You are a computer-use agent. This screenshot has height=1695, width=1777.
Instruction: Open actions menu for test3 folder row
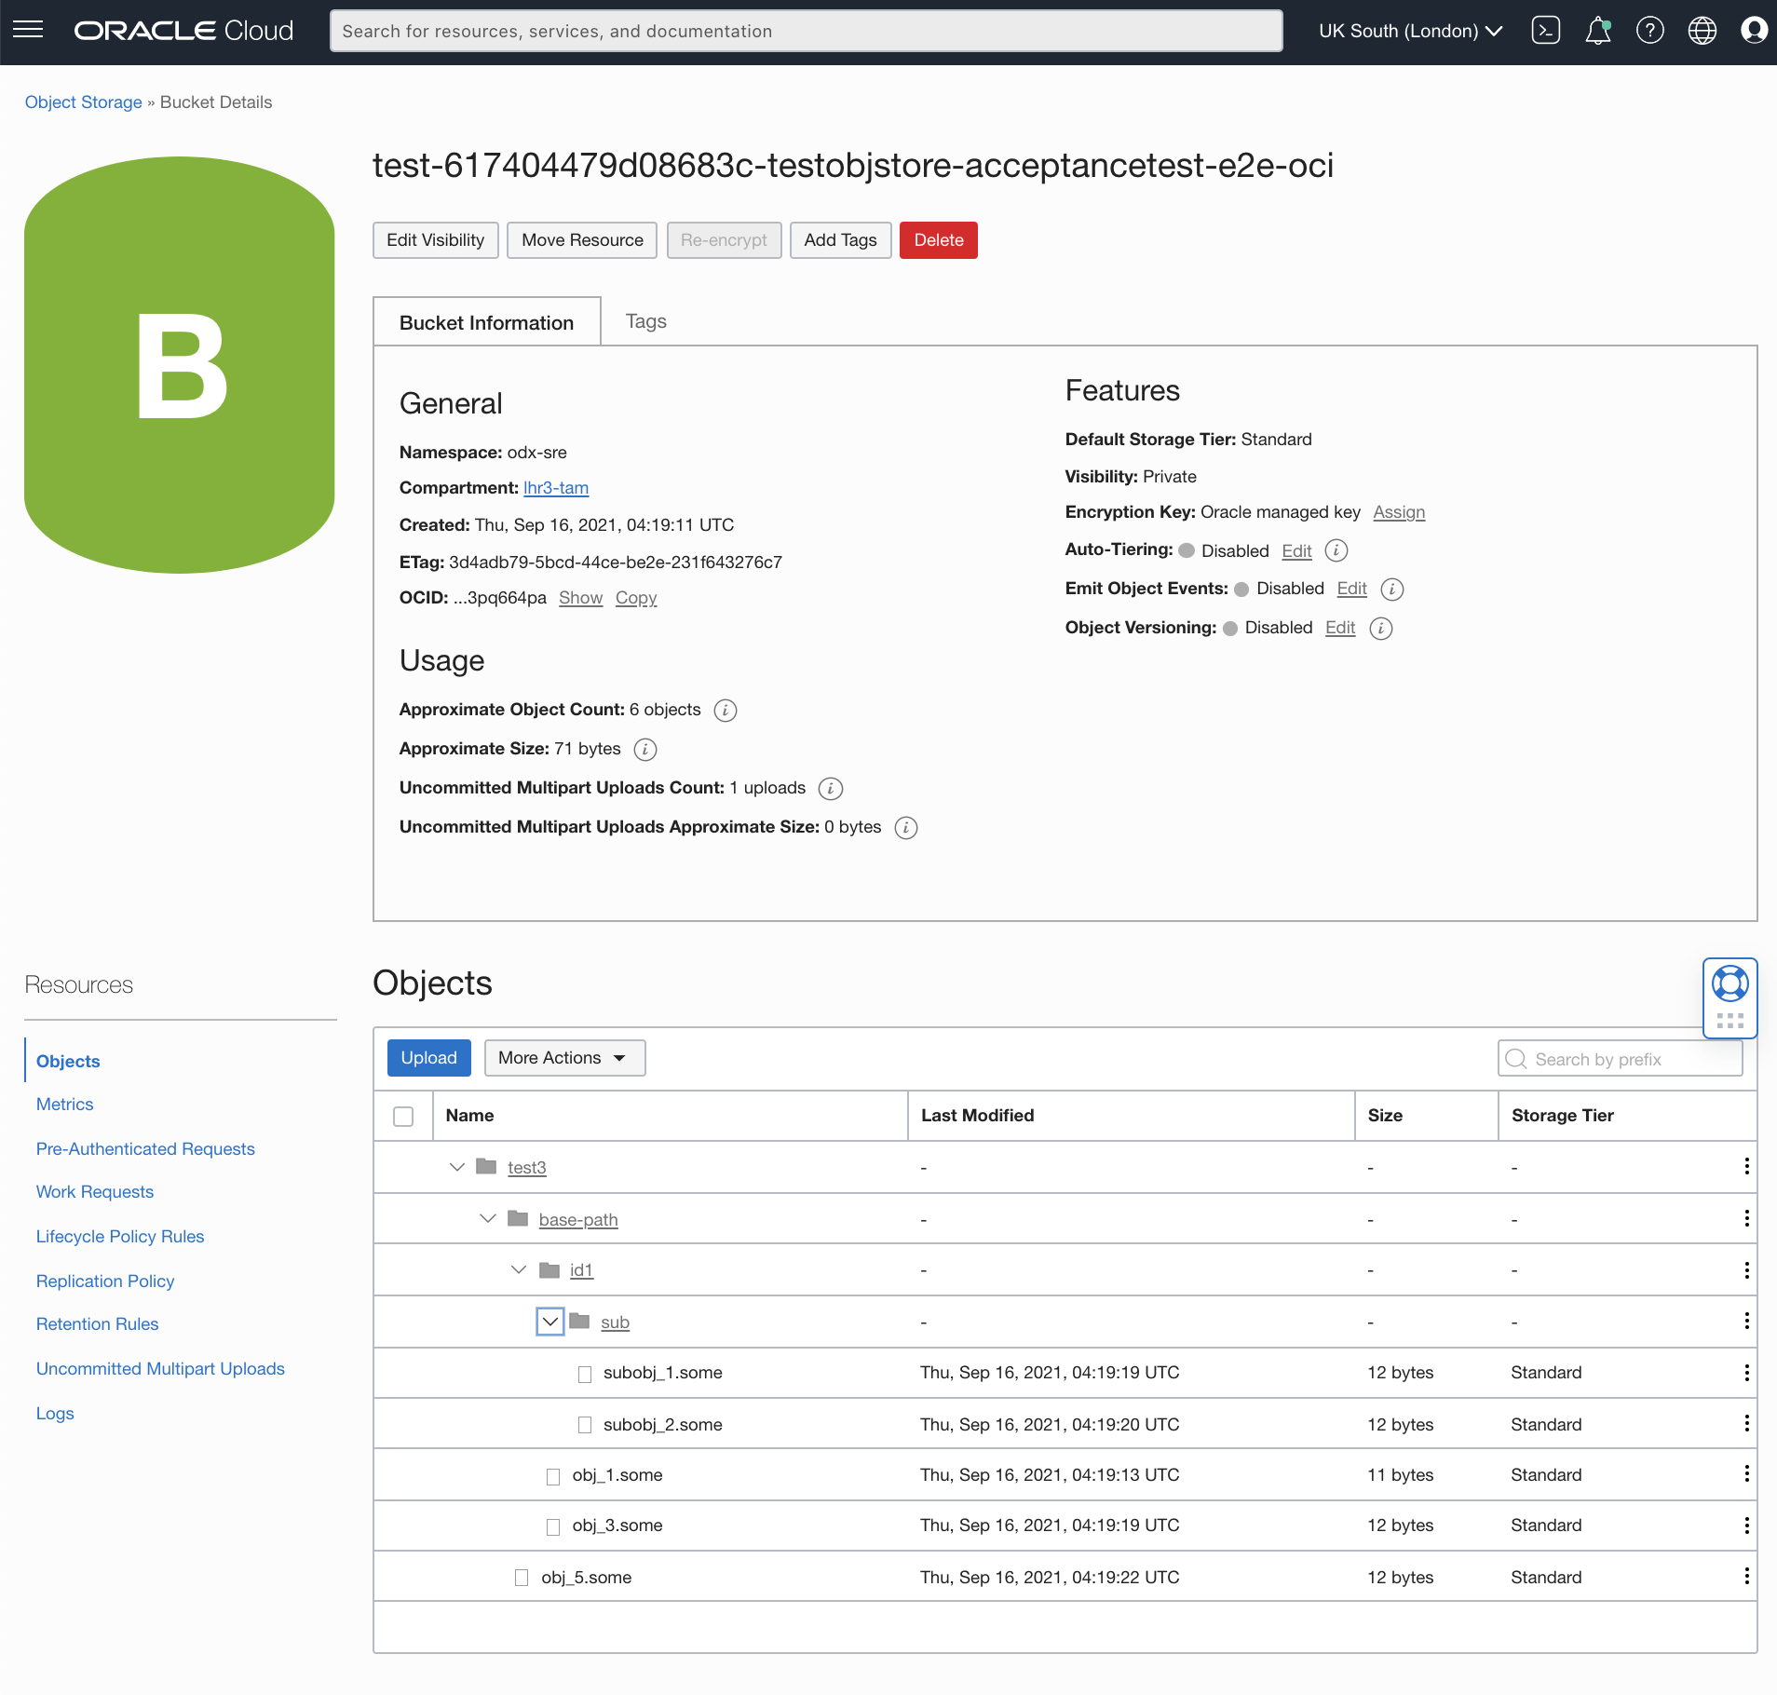1746,1167
